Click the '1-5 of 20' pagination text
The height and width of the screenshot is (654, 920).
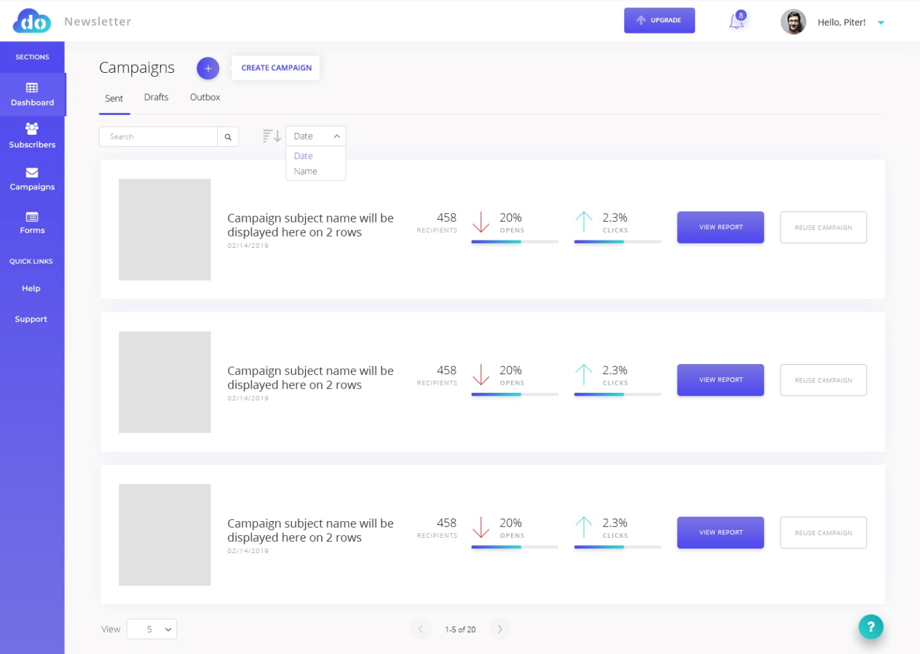point(460,629)
